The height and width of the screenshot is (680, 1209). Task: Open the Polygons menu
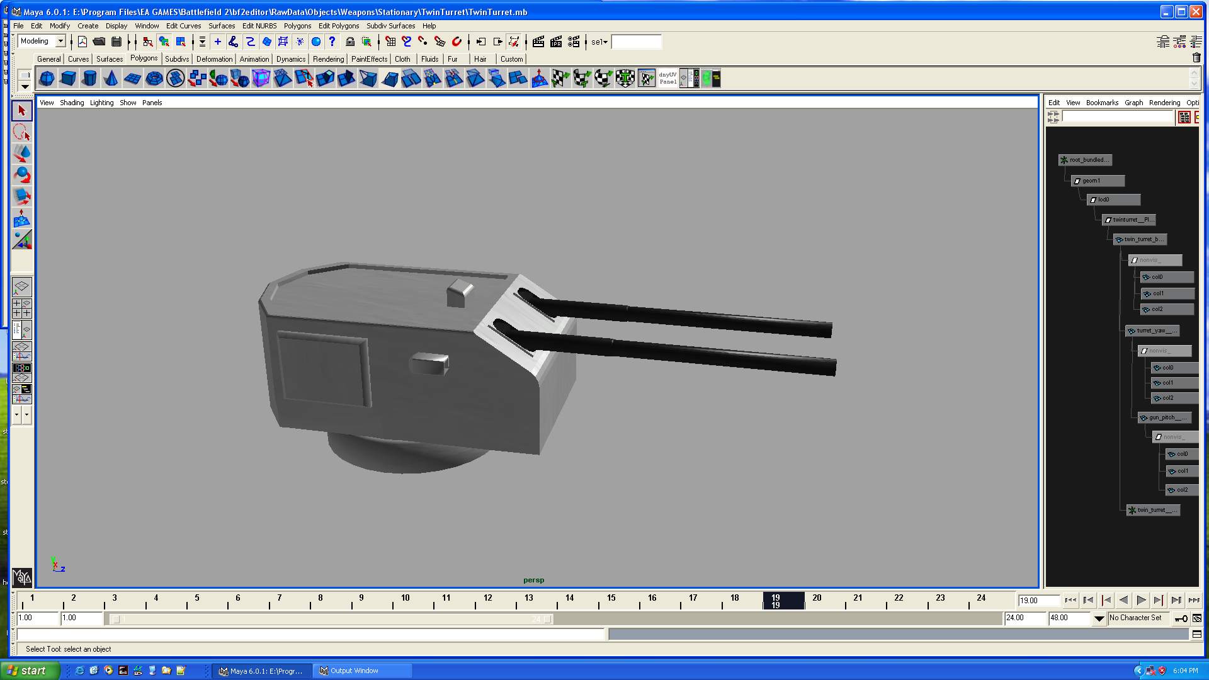(297, 26)
